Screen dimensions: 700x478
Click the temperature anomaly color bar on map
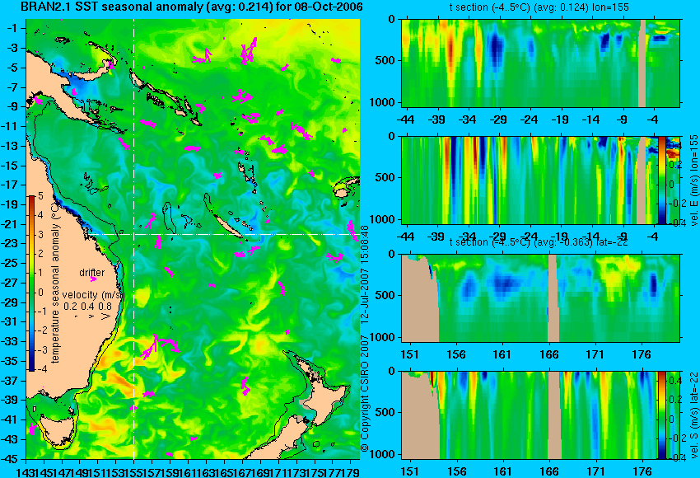31,283
